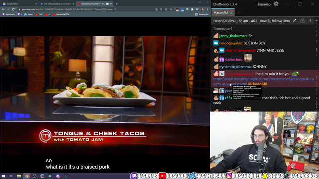
Task: Click the YouTube video frame
Action: (105, 94)
